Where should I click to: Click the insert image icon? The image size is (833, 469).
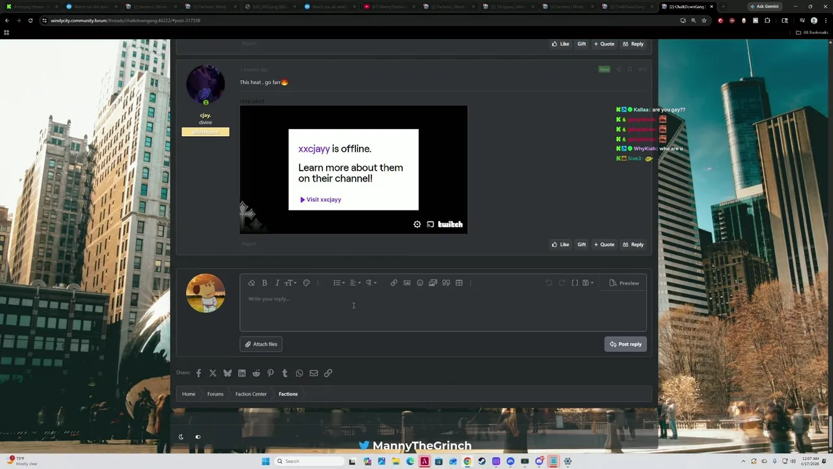[407, 283]
